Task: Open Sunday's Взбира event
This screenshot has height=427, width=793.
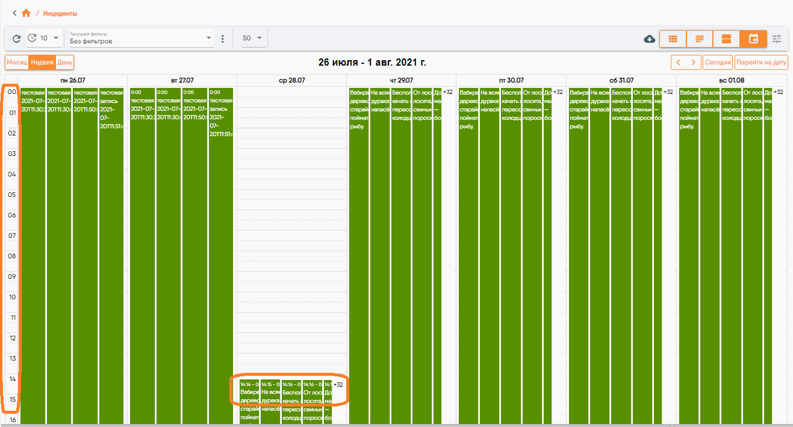Action: [x=689, y=256]
